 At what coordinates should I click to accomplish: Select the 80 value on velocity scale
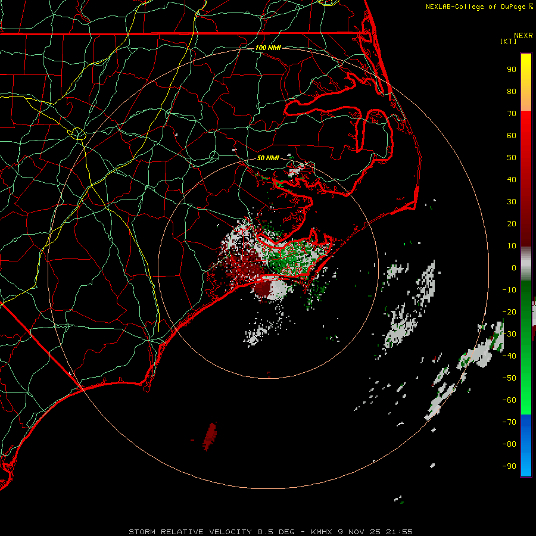[512, 91]
